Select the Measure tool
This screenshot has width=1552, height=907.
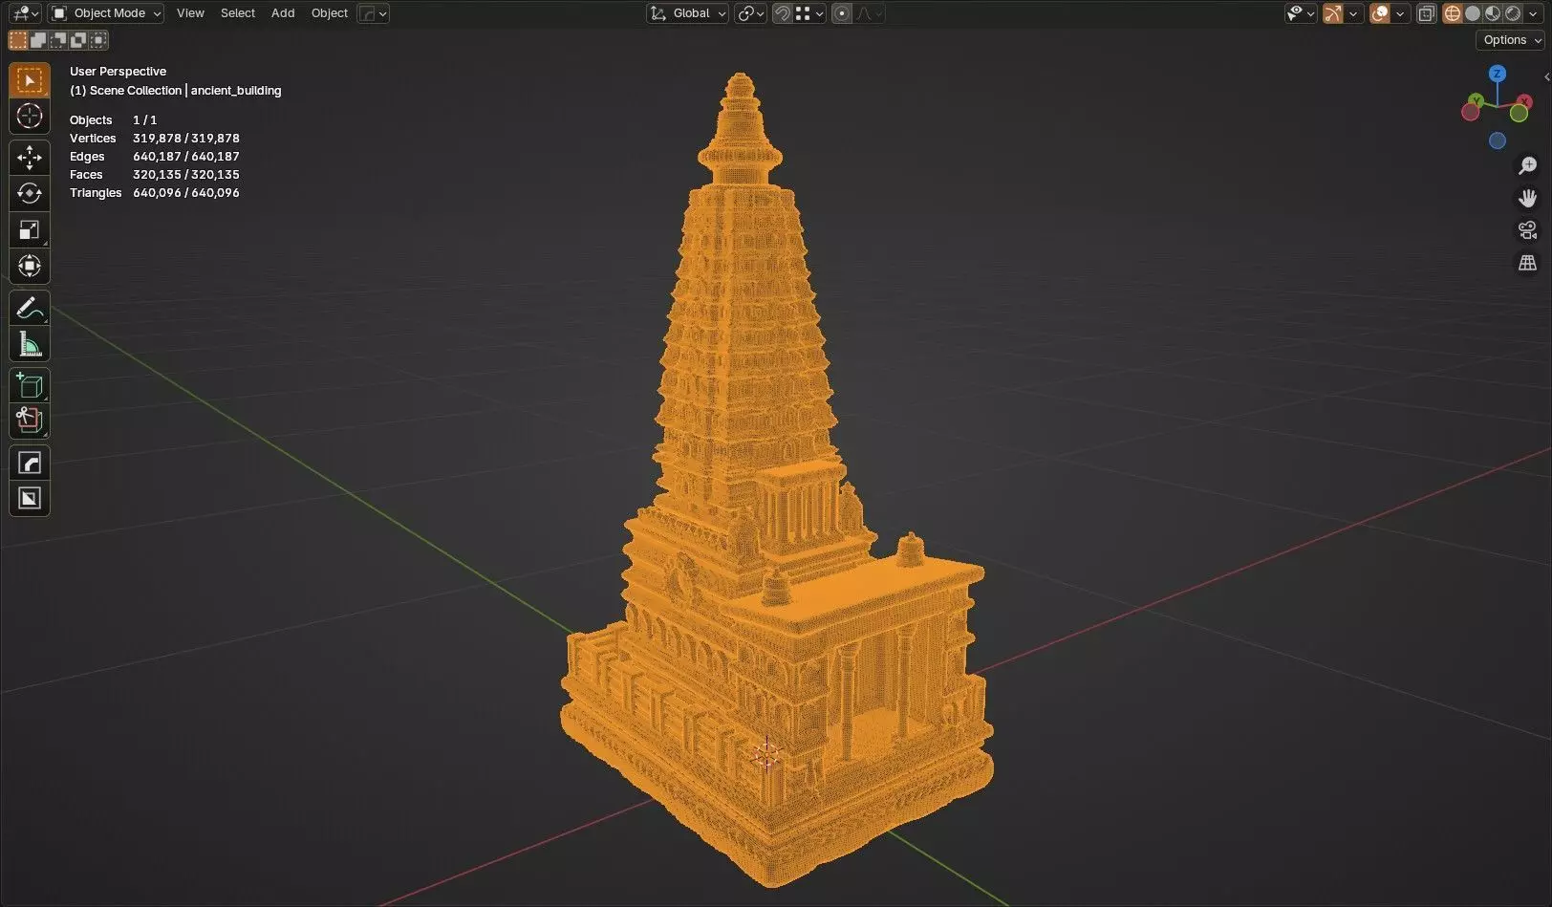tap(30, 345)
